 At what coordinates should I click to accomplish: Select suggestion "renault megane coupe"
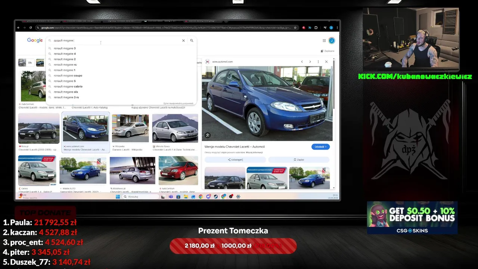pos(121,75)
